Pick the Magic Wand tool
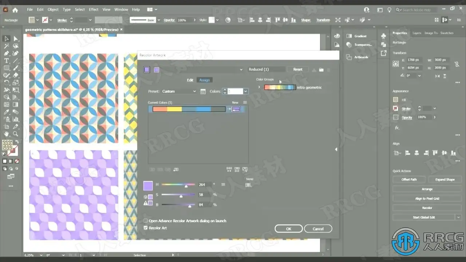Screen dimensions: 466x262 click(x=7, y=46)
